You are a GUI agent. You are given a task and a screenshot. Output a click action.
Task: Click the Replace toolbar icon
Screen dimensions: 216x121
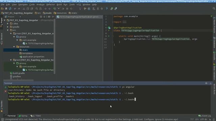click(40, 9)
